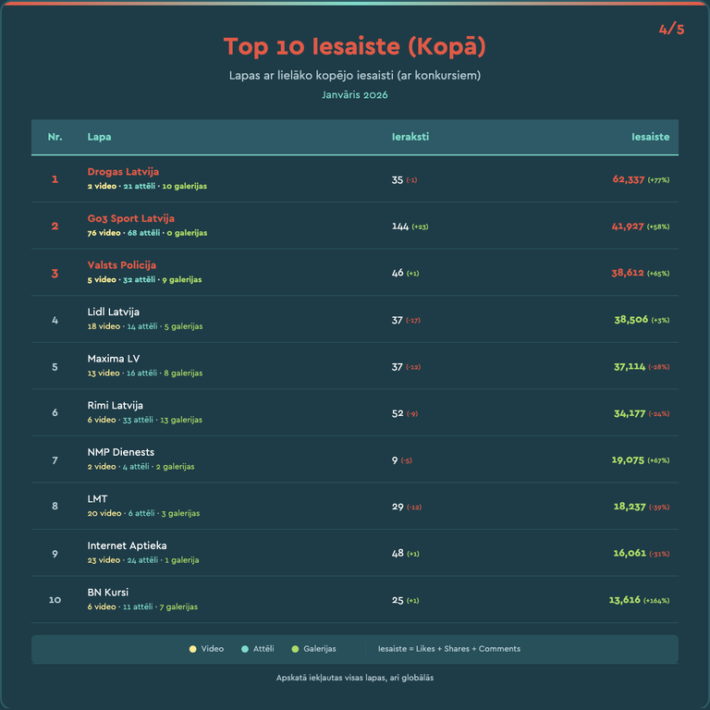710x710 pixels.
Task: Open the Drogas Latvija page
Action: point(123,172)
